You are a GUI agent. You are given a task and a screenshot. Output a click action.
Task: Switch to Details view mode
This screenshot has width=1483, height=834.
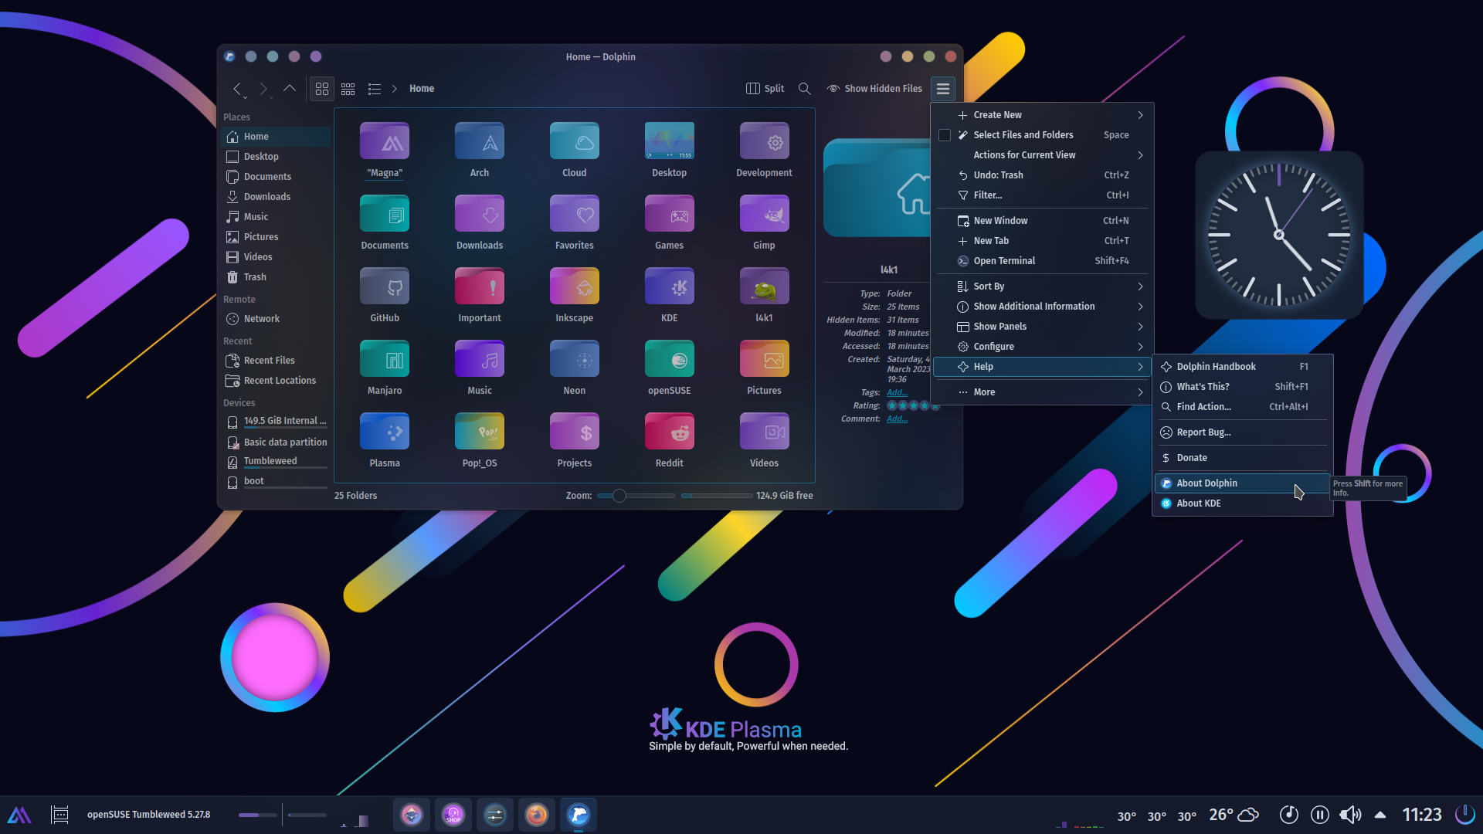coord(375,89)
